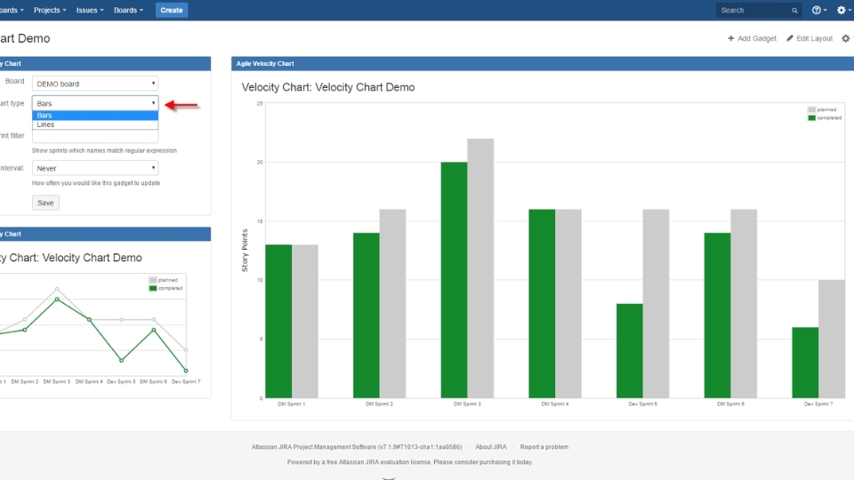
Task: Click the green completed bar for DM Sprint 1
Action: [278, 321]
